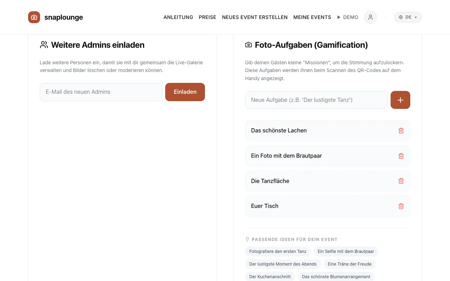The image size is (450, 281).
Task: Pick the 'Eine Träne der Freude' idea chip
Action: click(350, 264)
